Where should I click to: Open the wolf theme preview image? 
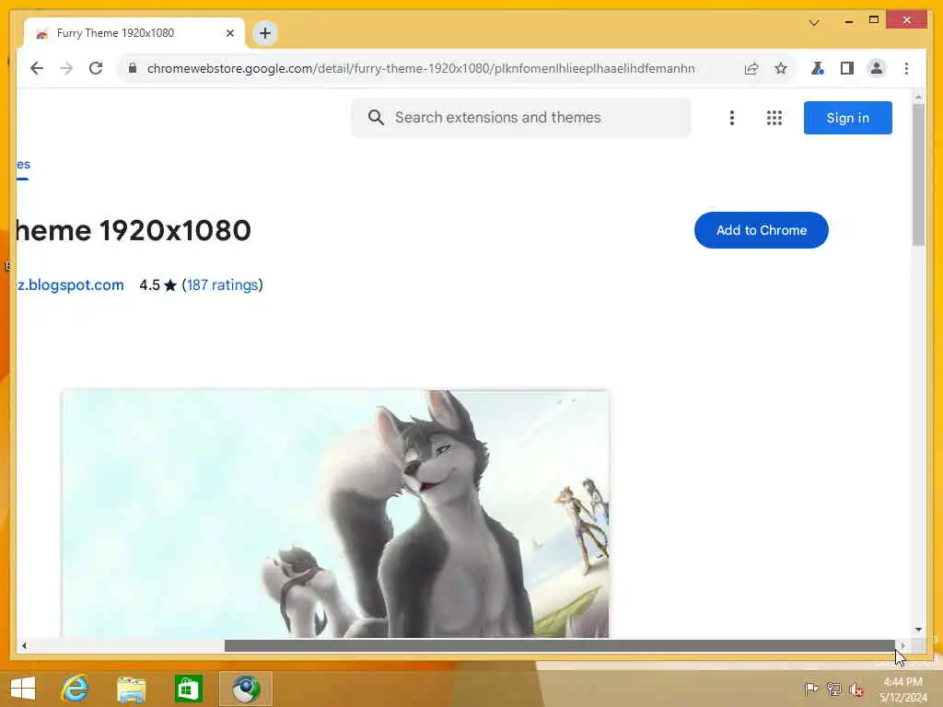(x=335, y=514)
